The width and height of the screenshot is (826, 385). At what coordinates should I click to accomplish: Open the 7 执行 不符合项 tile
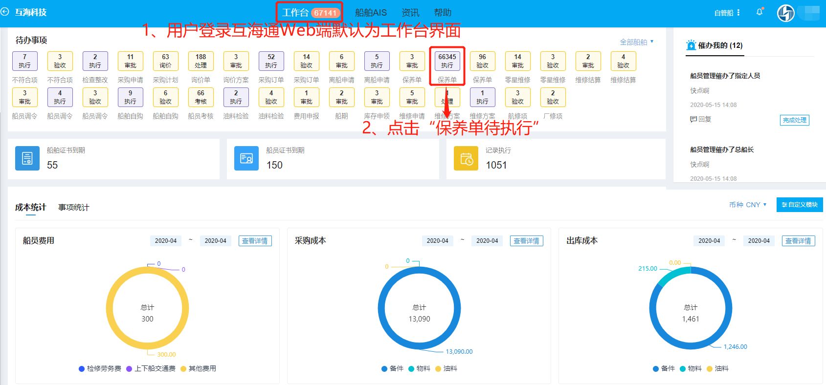25,61
